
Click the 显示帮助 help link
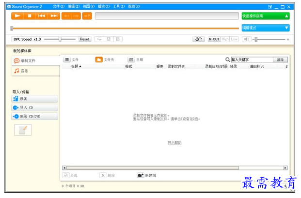174,143
